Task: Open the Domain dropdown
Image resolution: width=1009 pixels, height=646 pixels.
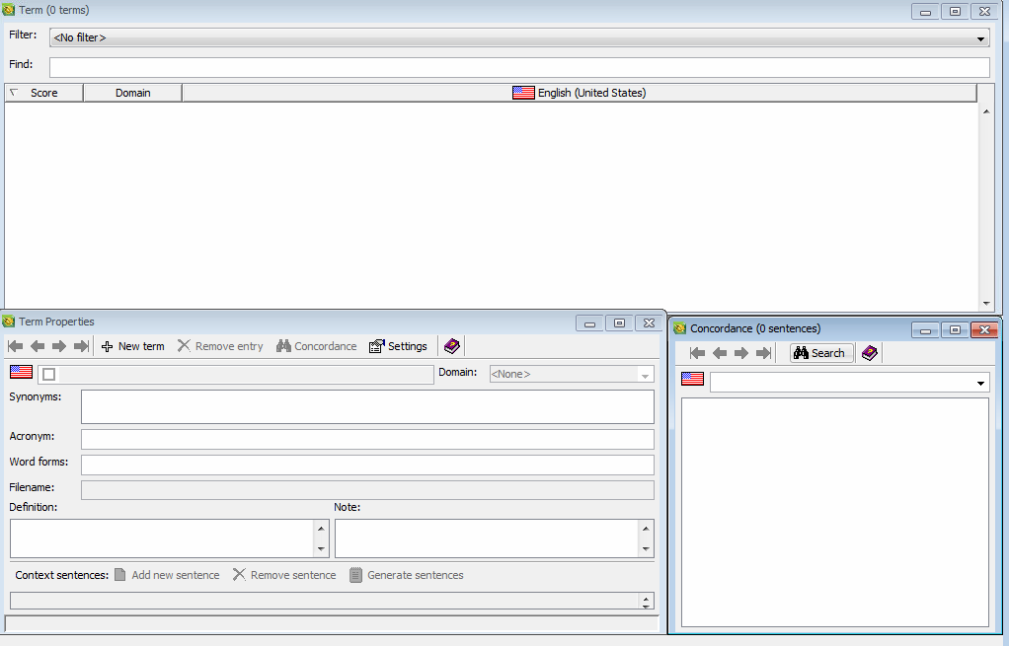Action: pyautogui.click(x=645, y=375)
